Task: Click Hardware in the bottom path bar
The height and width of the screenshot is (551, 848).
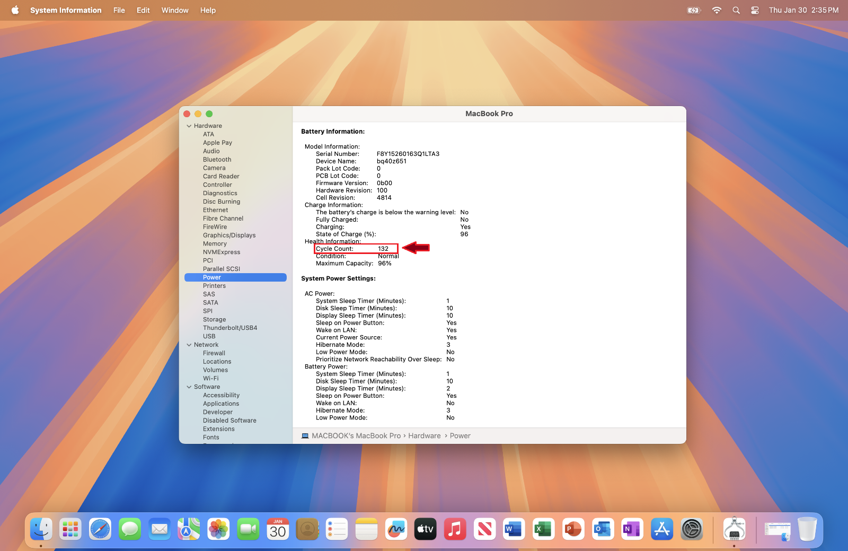Action: pyautogui.click(x=425, y=436)
